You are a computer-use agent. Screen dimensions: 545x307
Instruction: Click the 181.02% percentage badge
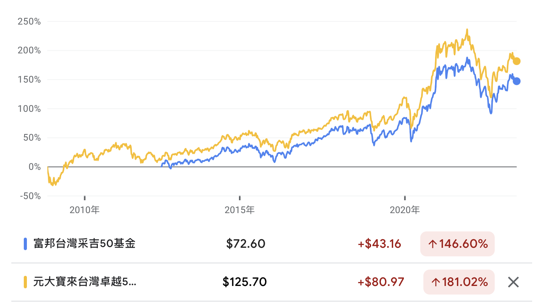[x=459, y=282]
